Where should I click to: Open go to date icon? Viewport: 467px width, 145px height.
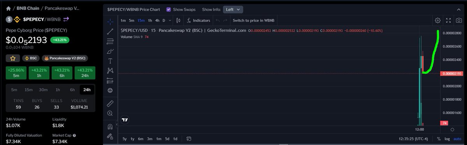(189, 139)
